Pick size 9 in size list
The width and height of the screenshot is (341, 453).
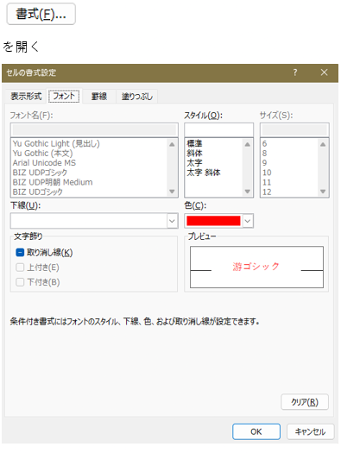264,163
